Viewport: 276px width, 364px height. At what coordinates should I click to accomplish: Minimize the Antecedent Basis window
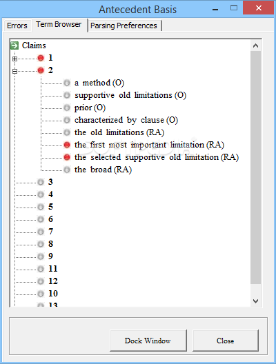pos(215,10)
